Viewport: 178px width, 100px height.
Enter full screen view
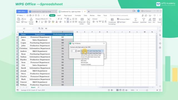[x=160, y=90]
